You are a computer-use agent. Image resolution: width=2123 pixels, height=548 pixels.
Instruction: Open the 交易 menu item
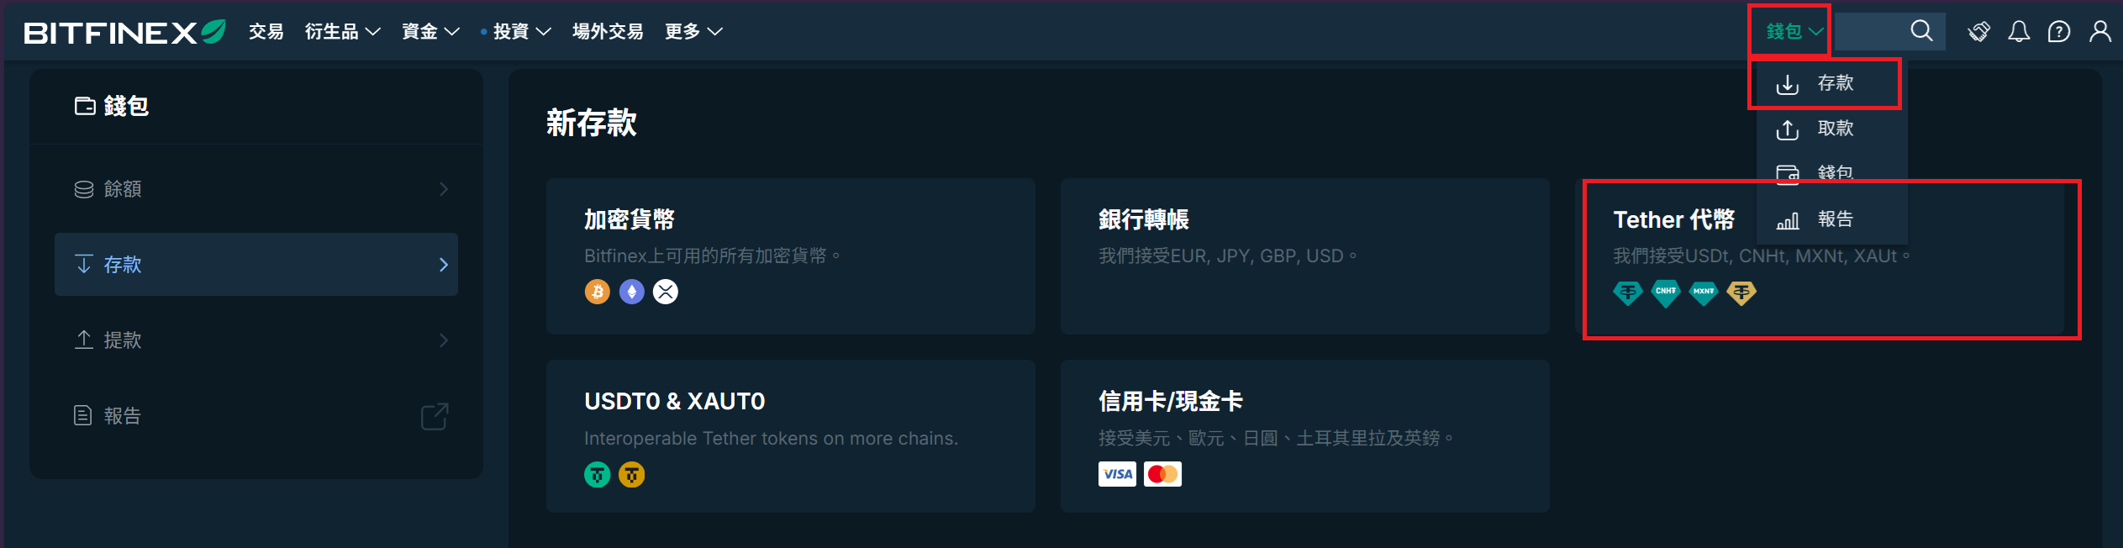(x=266, y=32)
